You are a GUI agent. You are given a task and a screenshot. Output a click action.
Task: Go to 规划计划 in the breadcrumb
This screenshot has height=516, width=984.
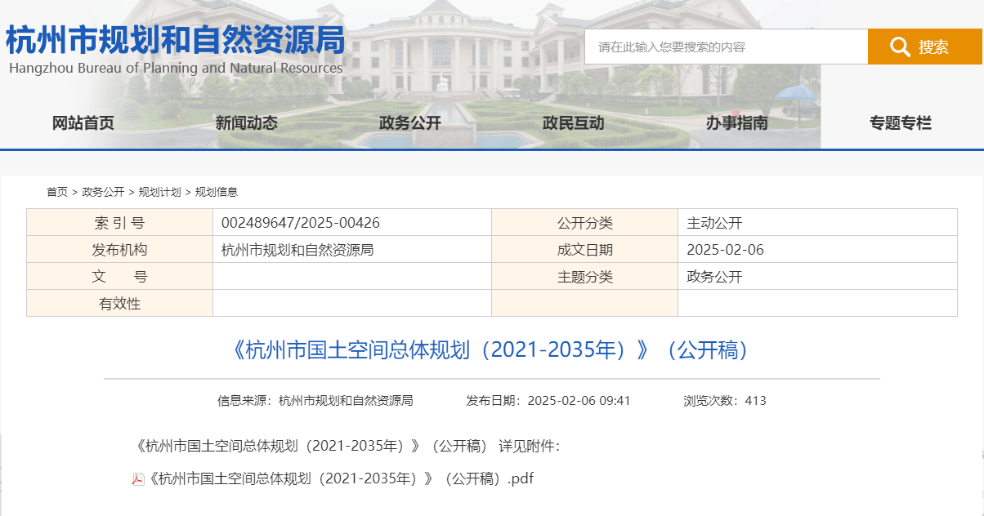click(159, 192)
